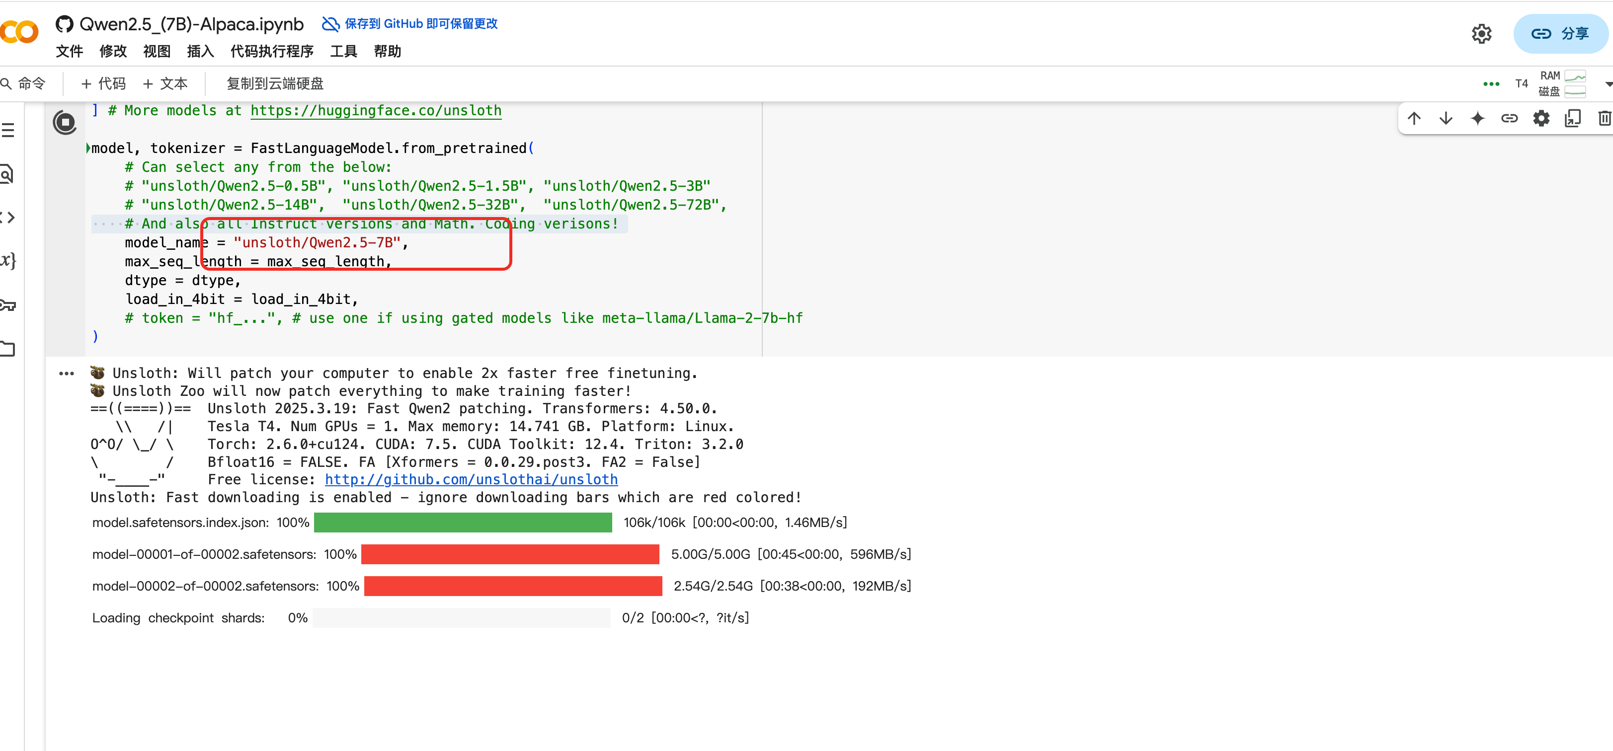Mirror cell in tab icon
1613x751 pixels.
pos(1572,118)
